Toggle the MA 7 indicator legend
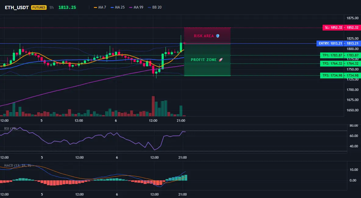The width and height of the screenshot is (361, 198). [100, 7]
